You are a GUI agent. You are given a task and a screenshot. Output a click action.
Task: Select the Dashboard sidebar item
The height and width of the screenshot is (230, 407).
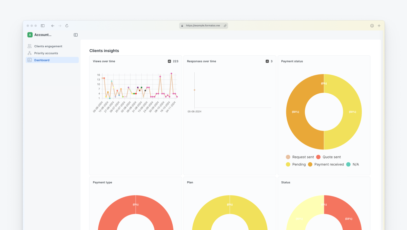click(x=52, y=60)
